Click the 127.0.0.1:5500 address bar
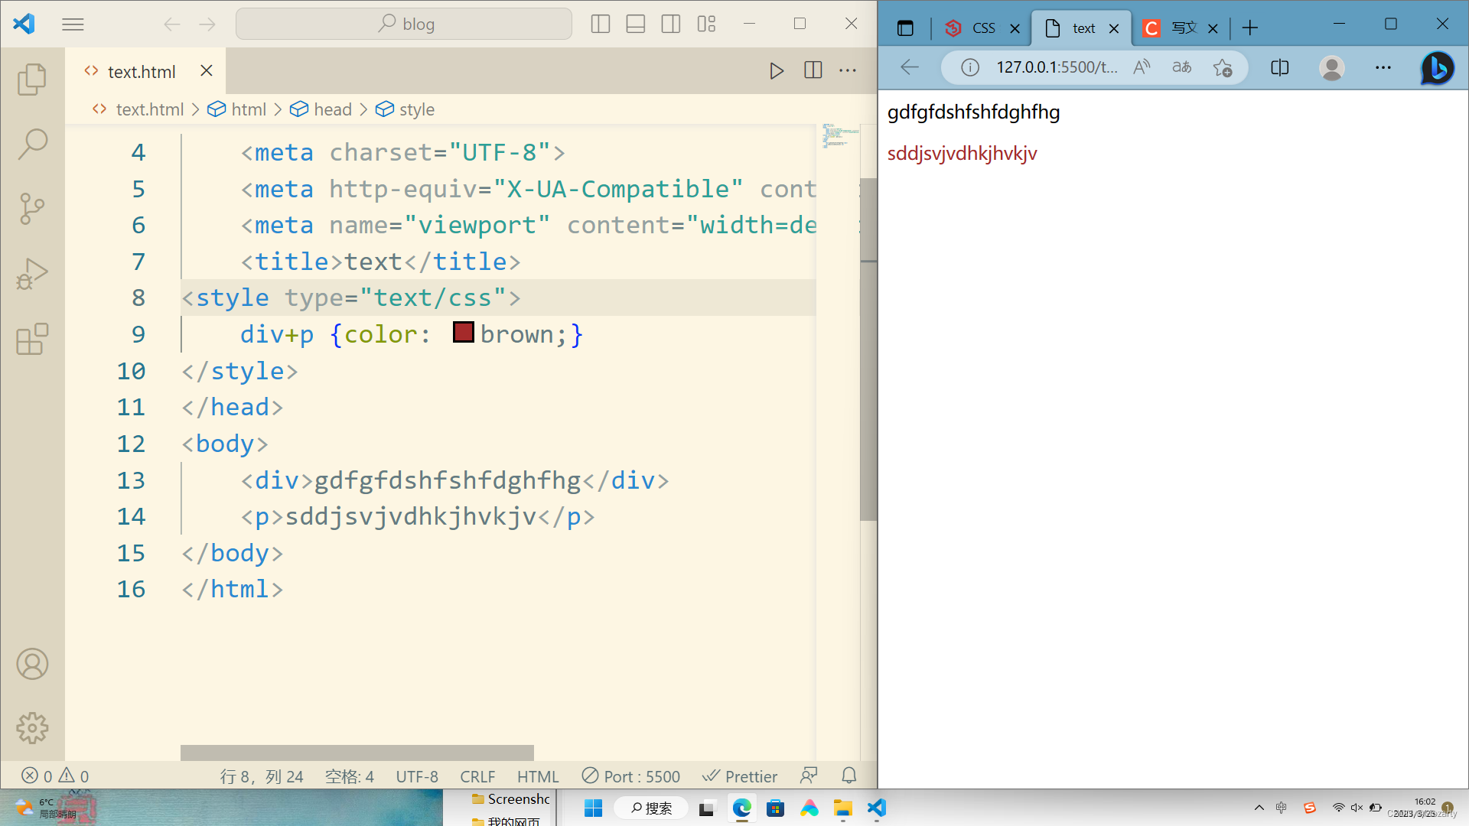This screenshot has height=826, width=1469. pyautogui.click(x=1057, y=67)
